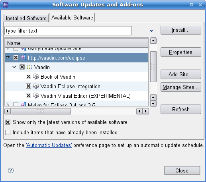Click the top scroll up arrow

click(153, 41)
